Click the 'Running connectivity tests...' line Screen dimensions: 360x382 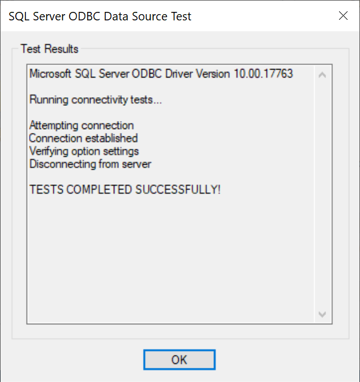click(x=96, y=100)
